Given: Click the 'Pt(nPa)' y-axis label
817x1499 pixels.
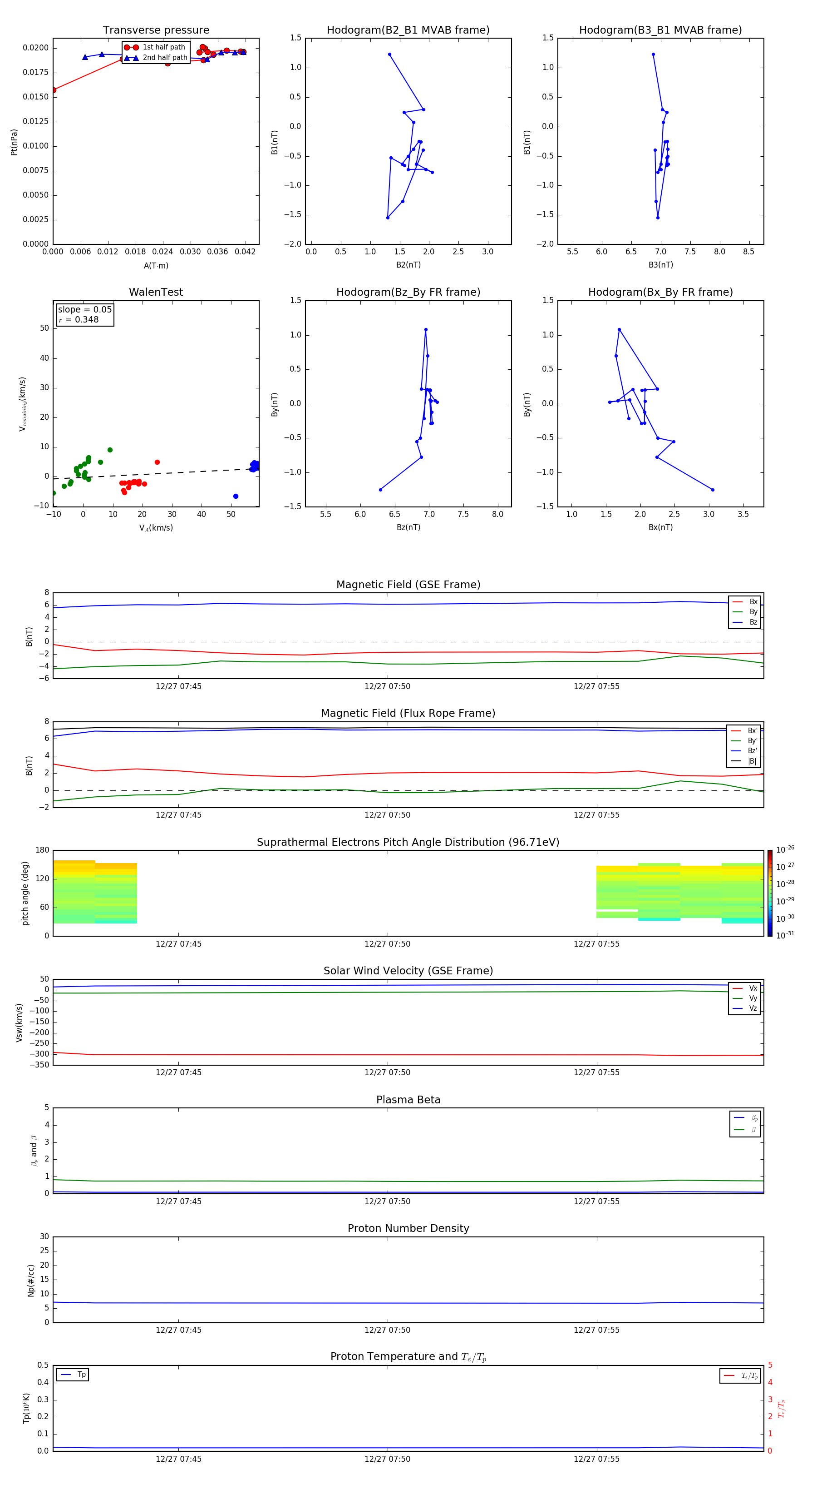Looking at the screenshot, I should click(14, 141).
